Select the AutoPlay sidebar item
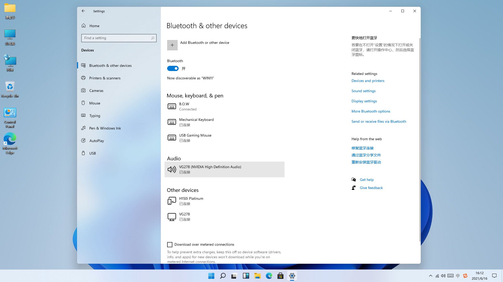 (x=96, y=141)
